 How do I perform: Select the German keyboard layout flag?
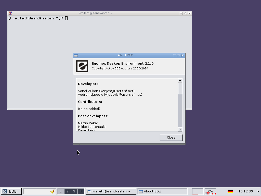tap(230, 191)
